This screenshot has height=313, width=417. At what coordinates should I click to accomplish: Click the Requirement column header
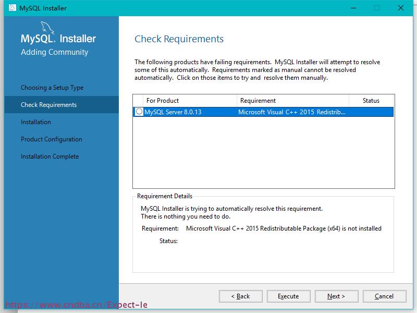[x=292, y=101]
